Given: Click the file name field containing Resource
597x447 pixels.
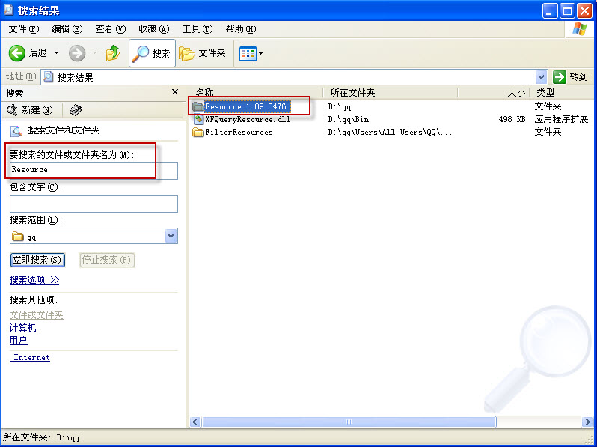Looking at the screenshot, I should click(x=94, y=171).
